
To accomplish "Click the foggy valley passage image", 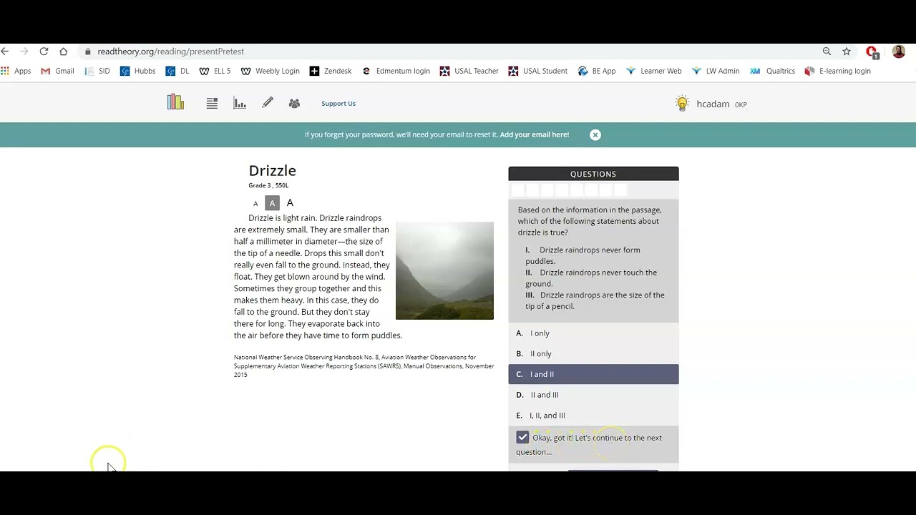I will (444, 270).
